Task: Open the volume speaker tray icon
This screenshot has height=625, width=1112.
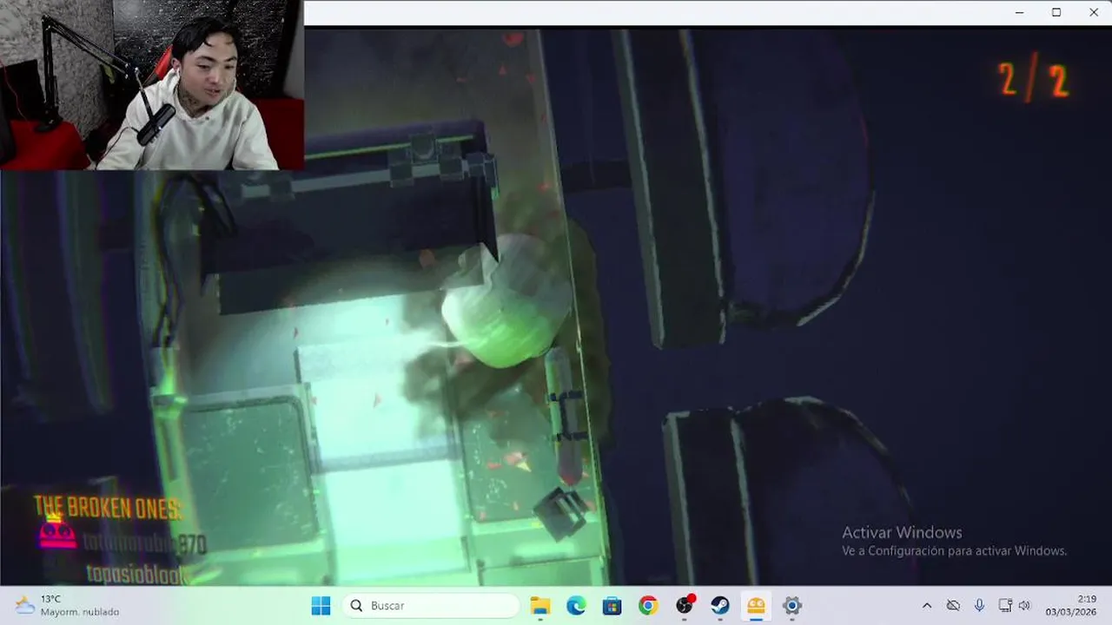Action: pos(1024,606)
